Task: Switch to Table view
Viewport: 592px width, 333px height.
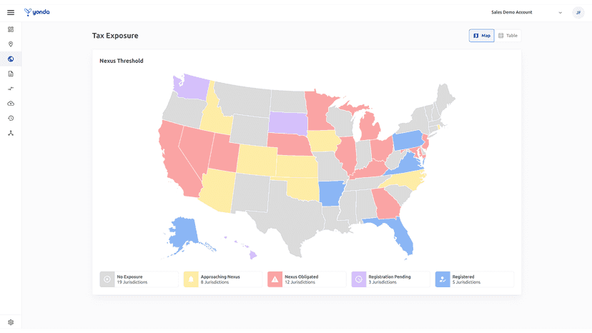Action: click(x=508, y=36)
